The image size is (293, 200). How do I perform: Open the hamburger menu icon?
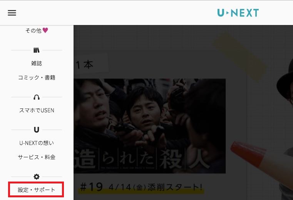point(12,13)
